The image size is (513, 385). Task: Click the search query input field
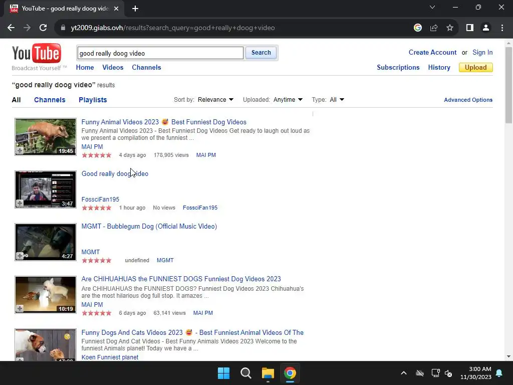pyautogui.click(x=160, y=53)
